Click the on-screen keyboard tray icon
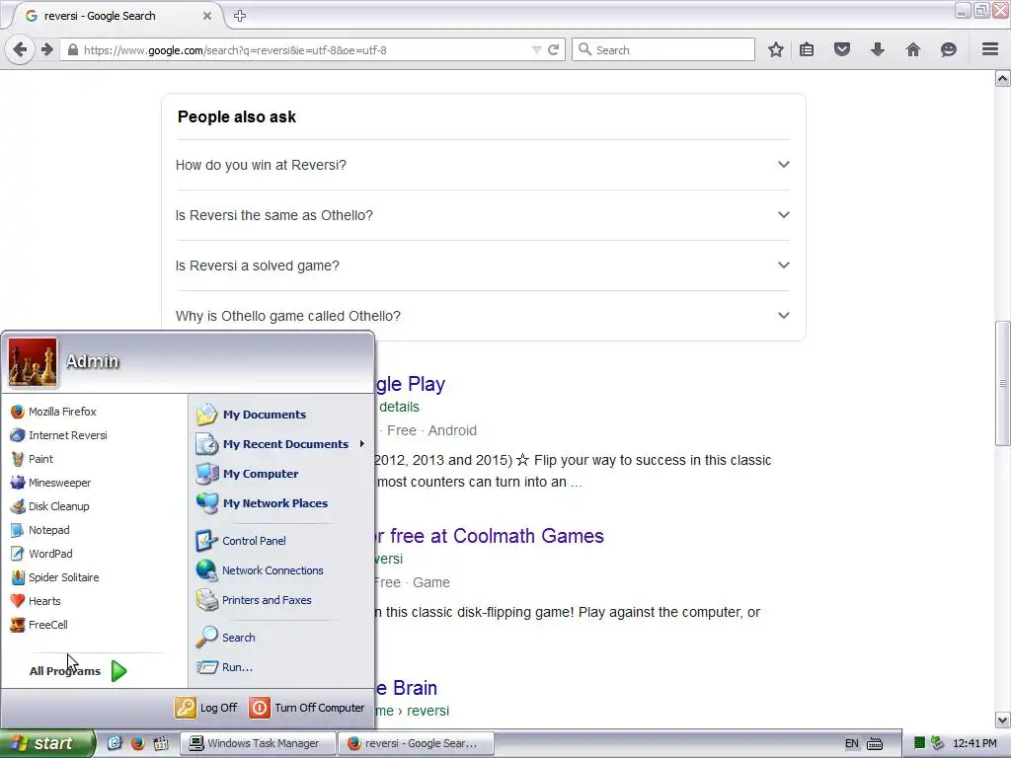This screenshot has height=758, width=1011. coord(875,744)
